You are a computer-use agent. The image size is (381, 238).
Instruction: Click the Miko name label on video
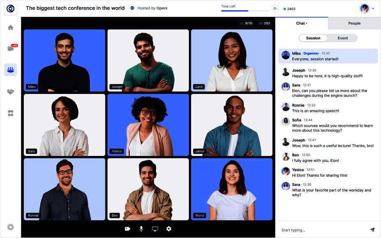tap(32, 87)
